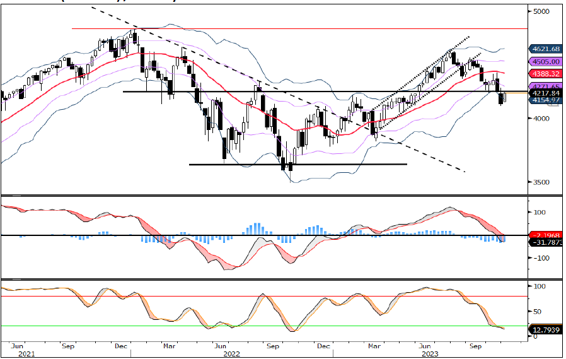This screenshot has width=566, height=359.
Task: Select the purple 4505.00 price tag
Action: (545, 62)
